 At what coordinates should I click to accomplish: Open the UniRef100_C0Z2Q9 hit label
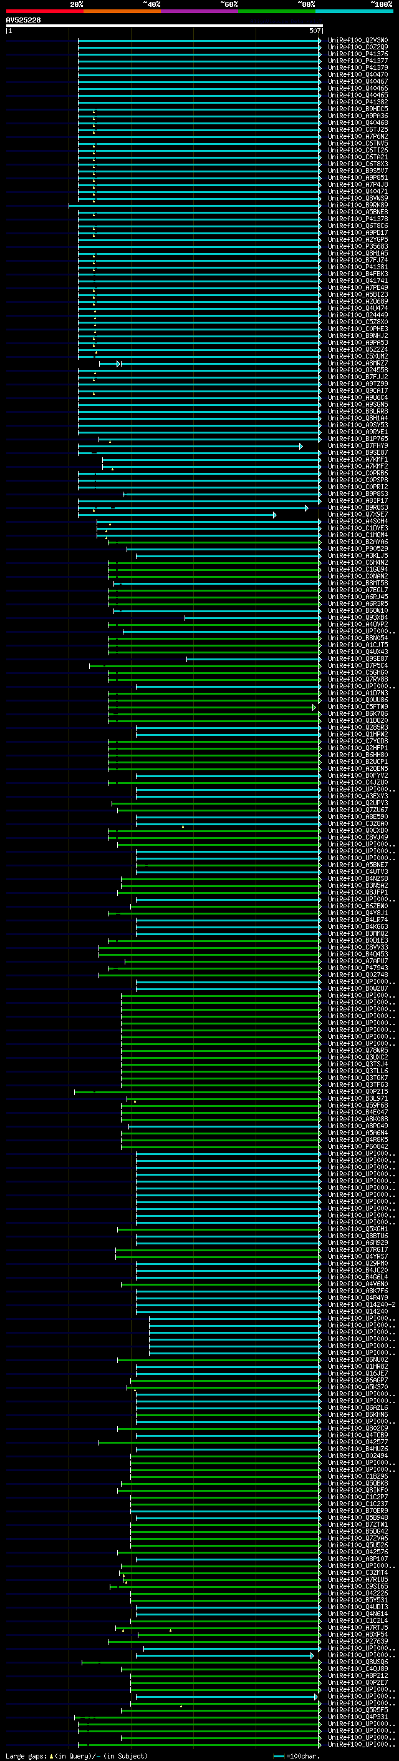[358, 47]
